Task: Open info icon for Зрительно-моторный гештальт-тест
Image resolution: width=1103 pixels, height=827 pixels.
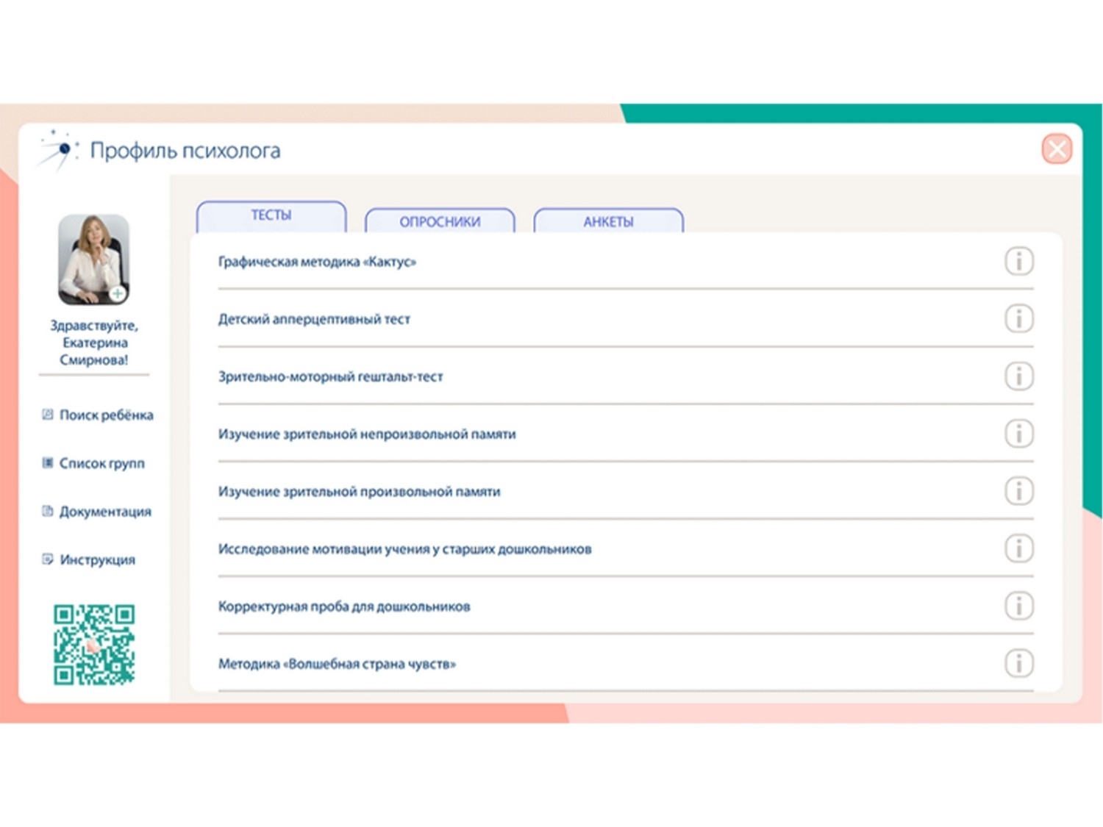Action: tap(1018, 376)
